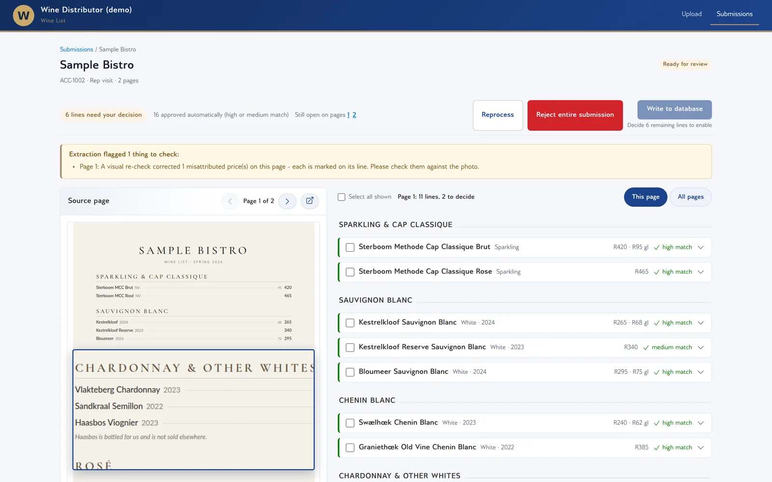
Task: Go to previous source page arrow
Action: (x=230, y=201)
